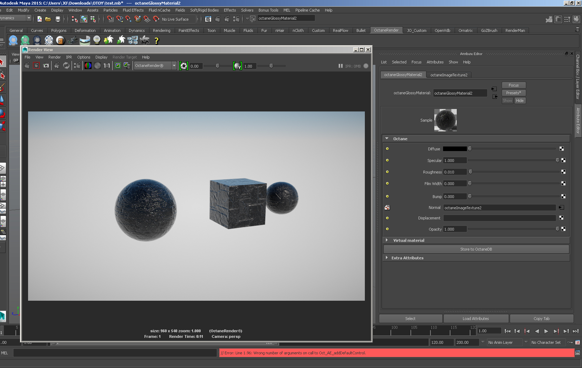Open the OctaneRender renderer dropdown
The image size is (582, 368).
coord(174,66)
